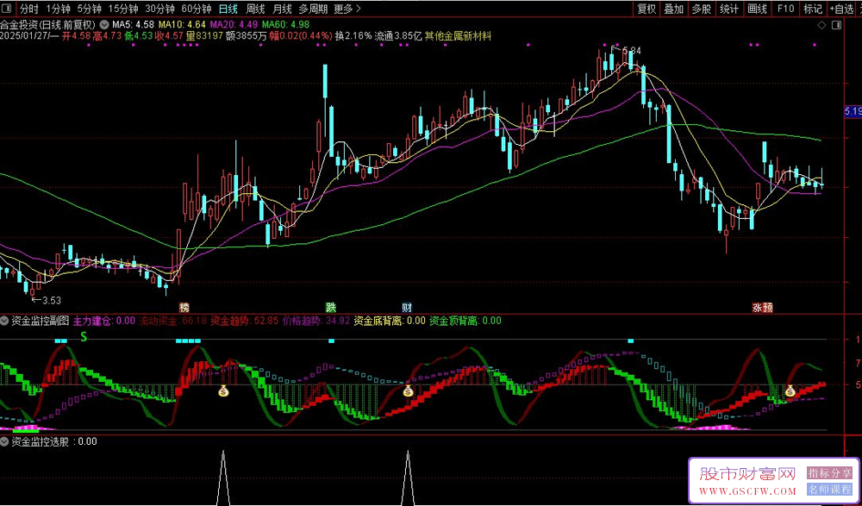This screenshot has height=506, width=862.
Task: Select the 1分钟 period tab
Action: (59, 9)
